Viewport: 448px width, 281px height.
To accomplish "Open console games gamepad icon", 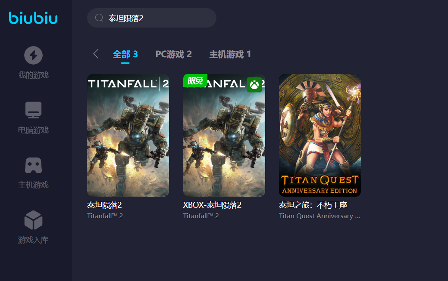I will coord(34,165).
